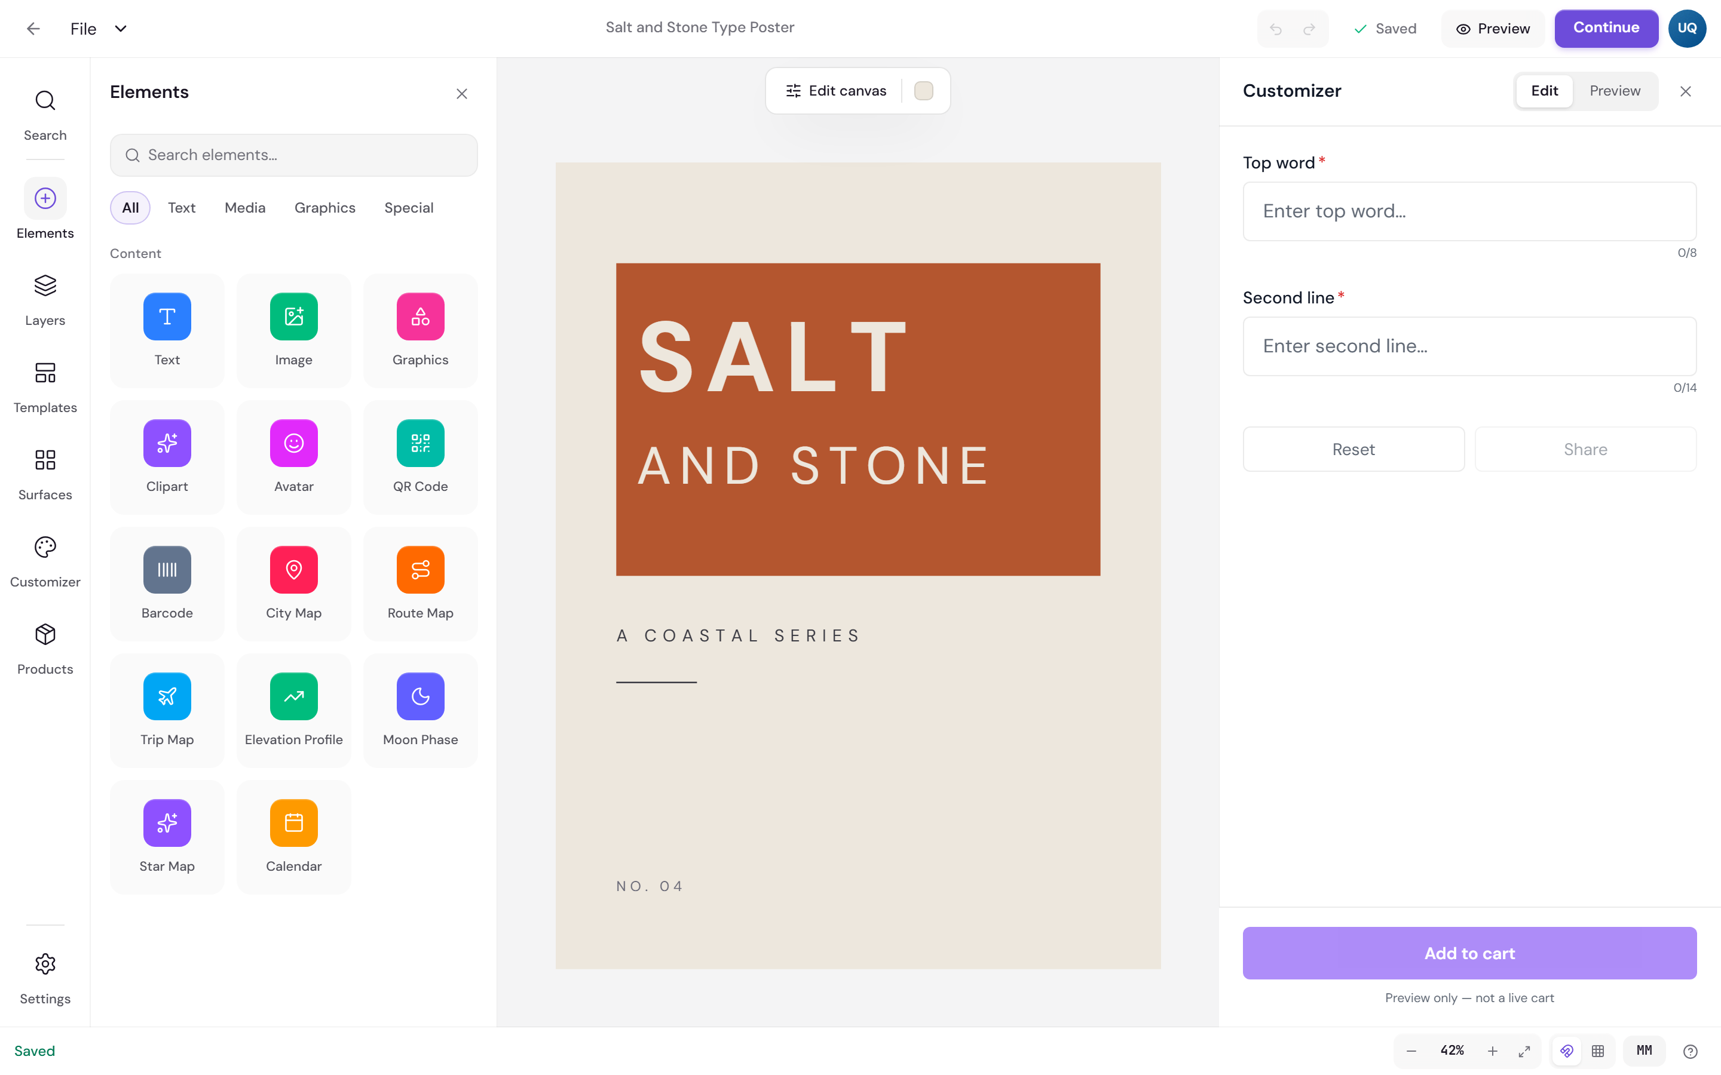Open the UQ user avatar
The image size is (1721, 1075).
pos(1687,29)
